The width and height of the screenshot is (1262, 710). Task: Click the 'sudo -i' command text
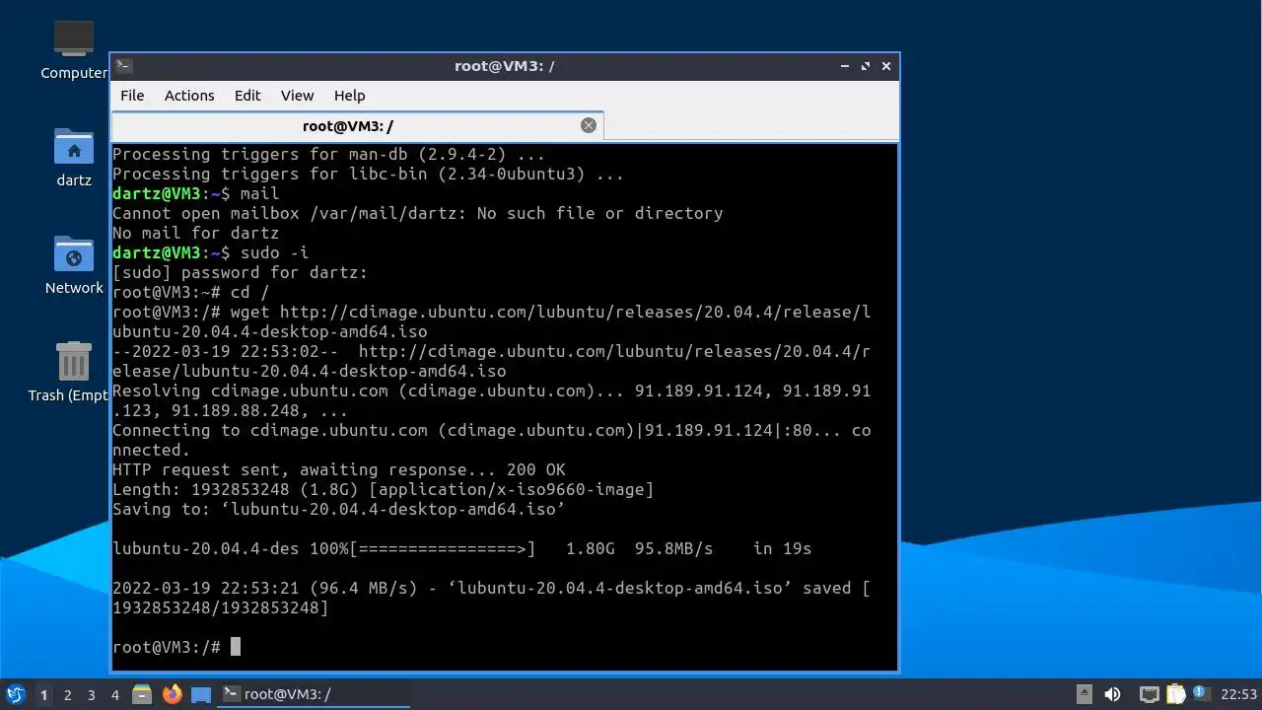pyautogui.click(x=274, y=253)
